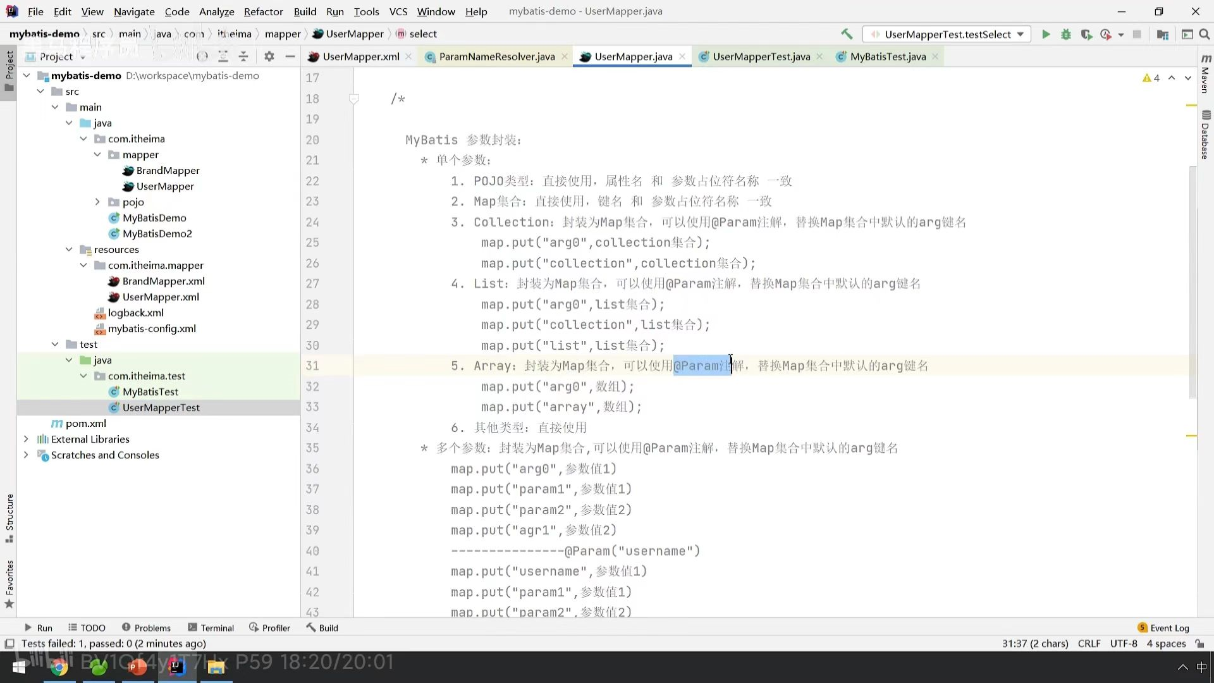Open the Maven tool window
The height and width of the screenshot is (683, 1214).
pos(1205,75)
